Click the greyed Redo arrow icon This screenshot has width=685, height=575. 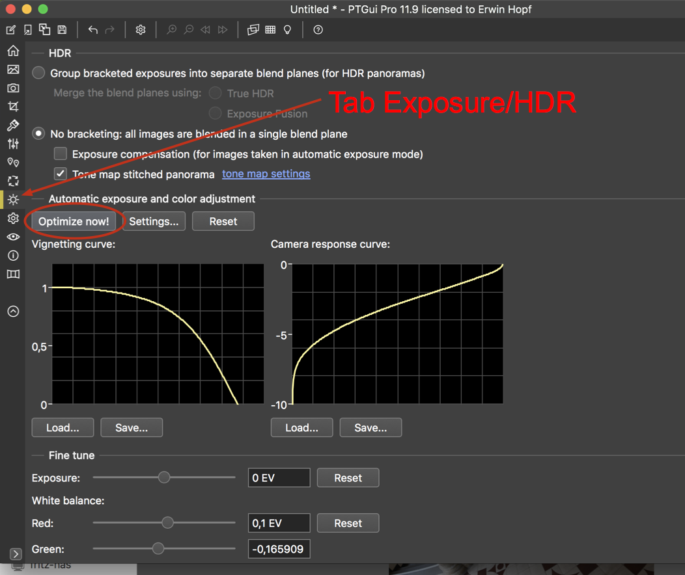point(109,30)
